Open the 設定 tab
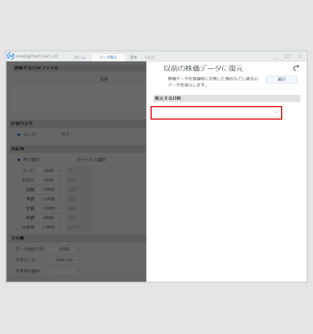The height and width of the screenshot is (334, 313). tap(133, 57)
